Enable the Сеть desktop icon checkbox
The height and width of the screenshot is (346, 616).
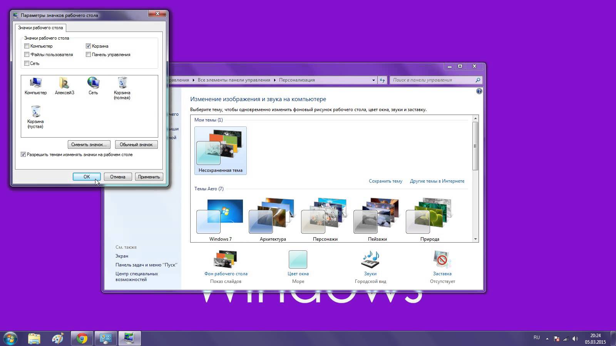click(27, 63)
